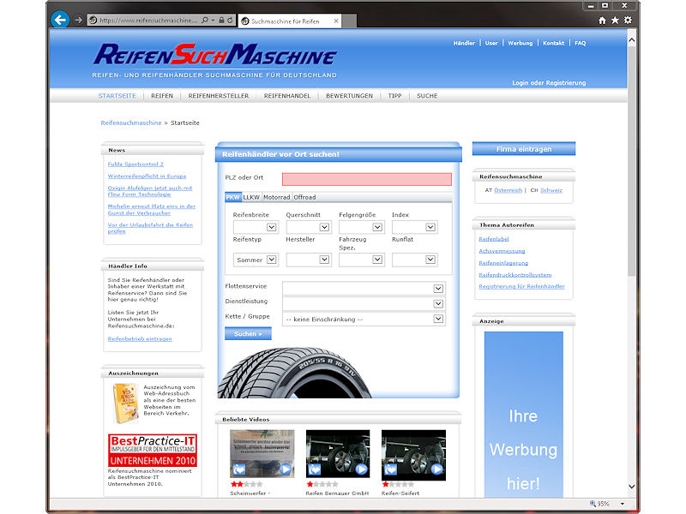Play the Reifen Bernauer GmbH video

[x=361, y=469]
